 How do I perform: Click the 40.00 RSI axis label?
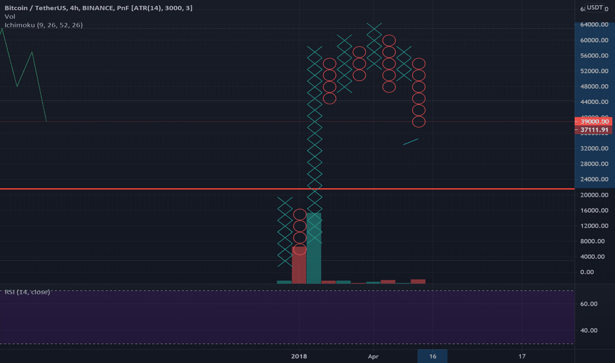(589, 331)
